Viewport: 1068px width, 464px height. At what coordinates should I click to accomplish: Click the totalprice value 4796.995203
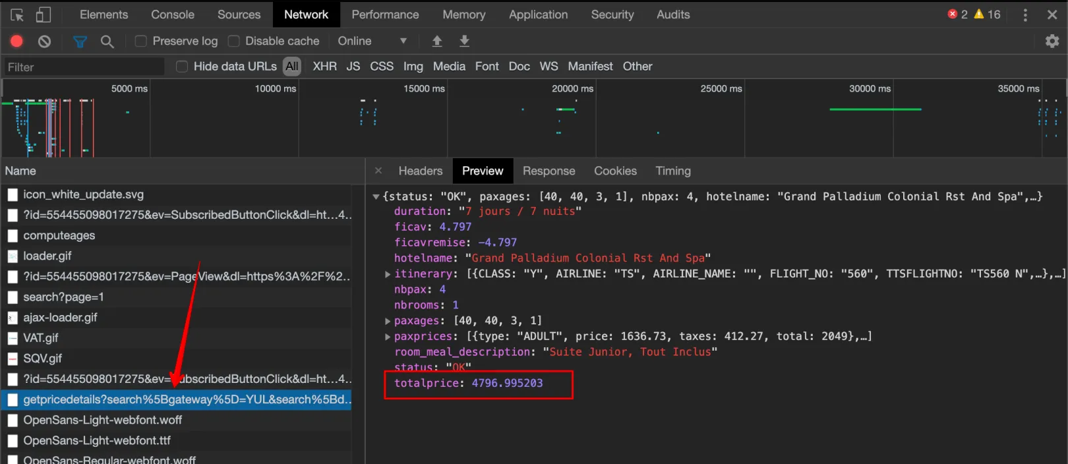[507, 384]
